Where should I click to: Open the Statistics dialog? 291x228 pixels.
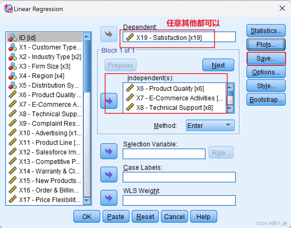pos(266,30)
